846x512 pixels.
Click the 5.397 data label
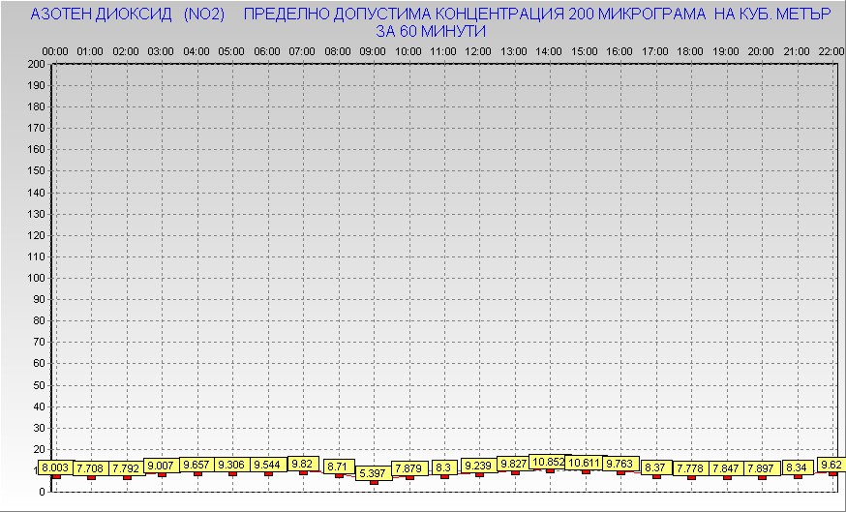[x=374, y=473]
